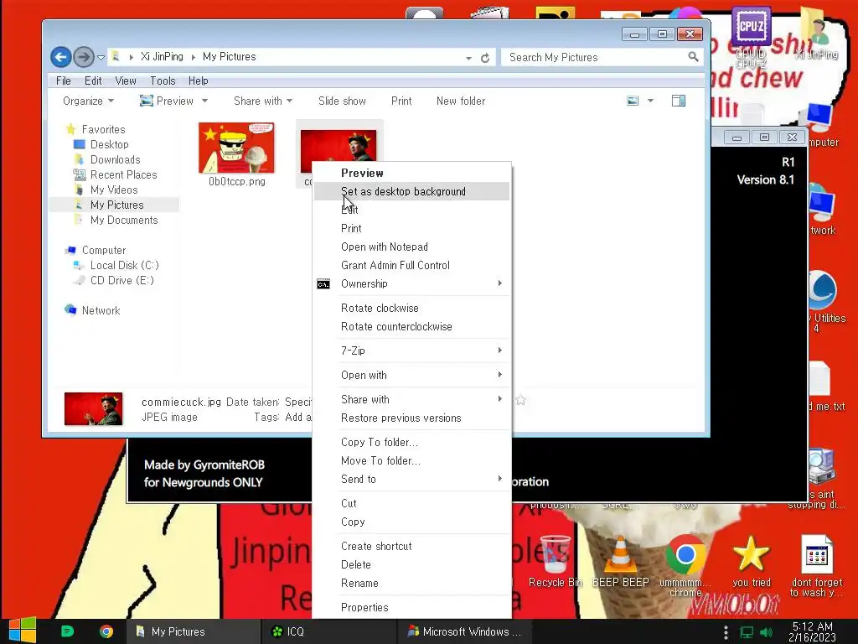Viewport: 858px width, 644px height.
Task: Expand the Organize dropdown
Action: coord(88,101)
